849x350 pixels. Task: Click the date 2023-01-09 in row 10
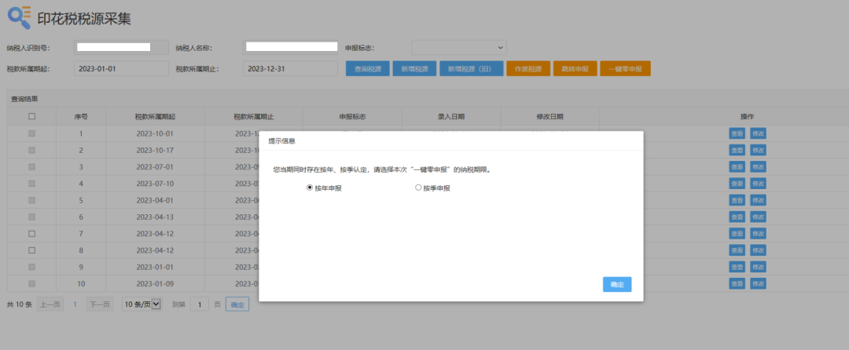pos(155,283)
